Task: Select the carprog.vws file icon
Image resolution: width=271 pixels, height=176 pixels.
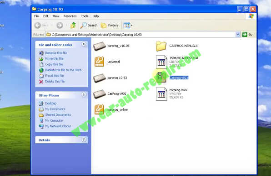Action: (161, 94)
